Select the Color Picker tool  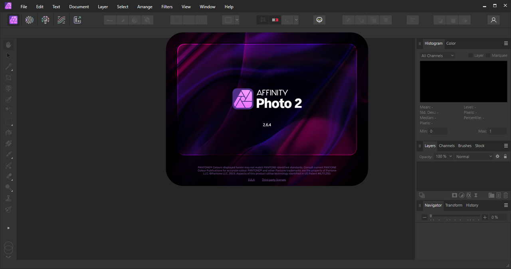pyautogui.click(x=8, y=67)
